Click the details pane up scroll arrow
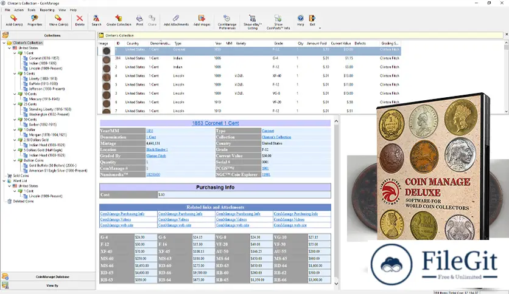The width and height of the screenshot is (509, 294). coord(336,121)
